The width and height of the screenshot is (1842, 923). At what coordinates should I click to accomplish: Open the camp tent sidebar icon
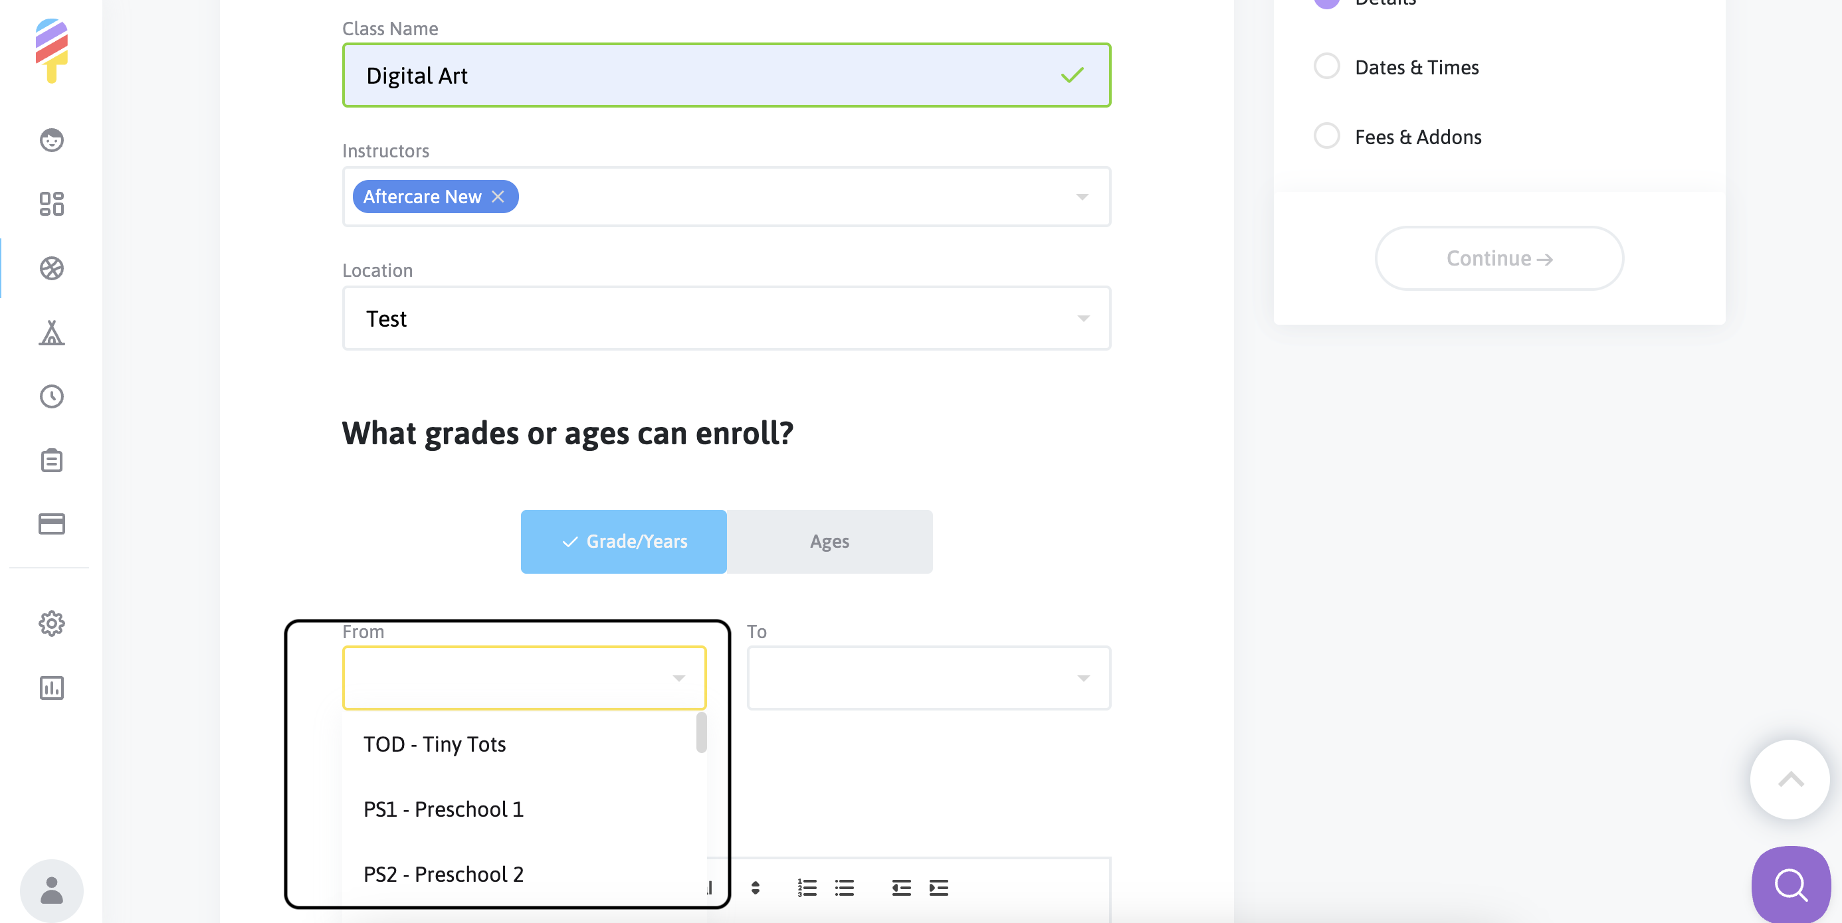point(51,333)
